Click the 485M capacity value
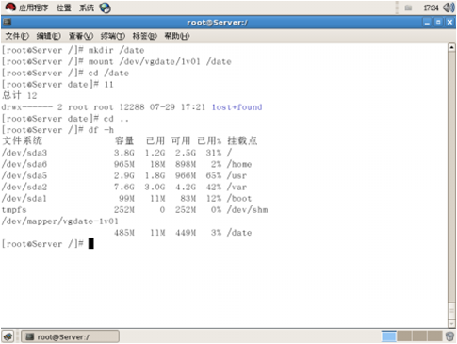Screen dimensions: 457x344 pyautogui.click(x=124, y=233)
